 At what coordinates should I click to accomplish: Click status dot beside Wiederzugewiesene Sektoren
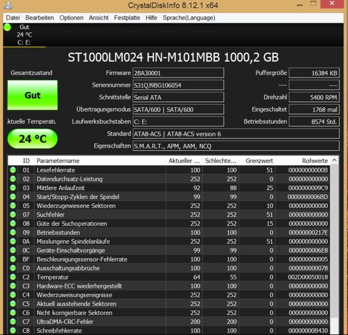(x=13, y=206)
